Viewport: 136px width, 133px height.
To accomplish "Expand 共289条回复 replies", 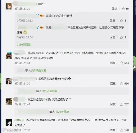I will click(x=39, y=70).
